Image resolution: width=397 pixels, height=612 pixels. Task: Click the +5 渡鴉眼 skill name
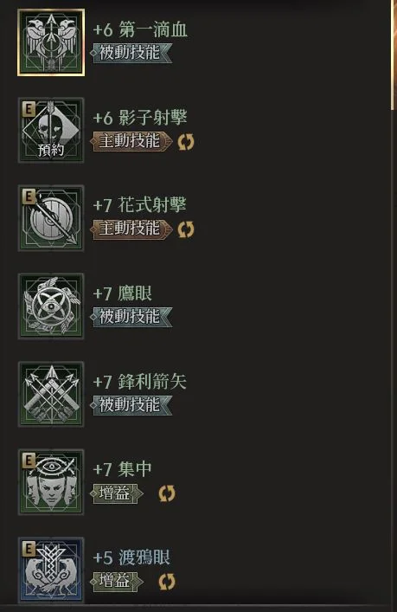[x=131, y=557]
